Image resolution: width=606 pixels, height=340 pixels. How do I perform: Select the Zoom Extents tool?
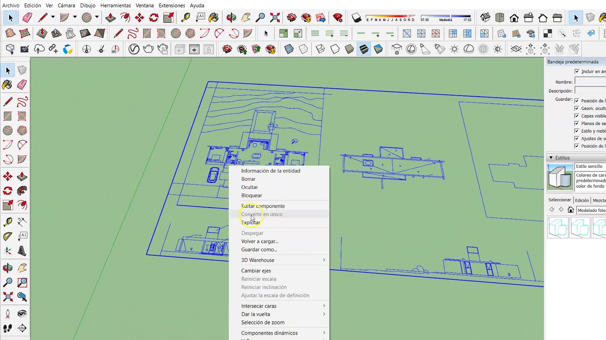click(8, 297)
